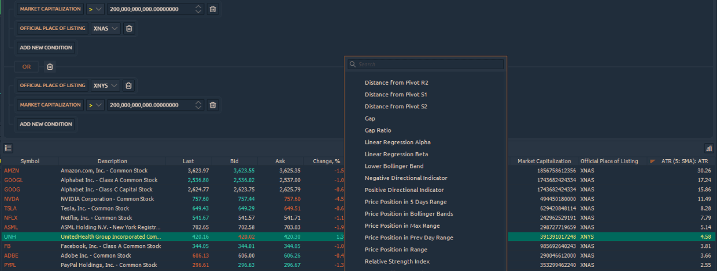Image resolution: width=717 pixels, height=271 pixels.
Task: Click the Search field in indicator list
Action: pyautogui.click(x=426, y=65)
